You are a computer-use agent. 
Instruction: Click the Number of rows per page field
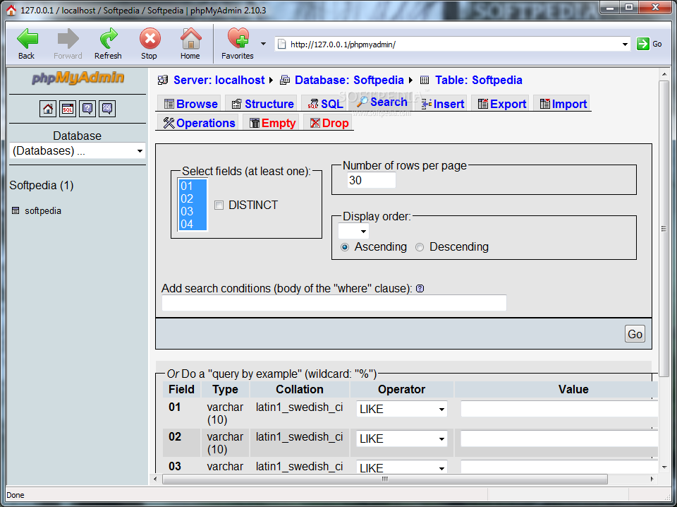372,180
